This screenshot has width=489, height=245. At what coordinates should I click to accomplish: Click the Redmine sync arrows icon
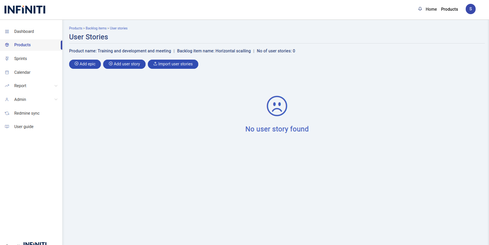[7, 114]
